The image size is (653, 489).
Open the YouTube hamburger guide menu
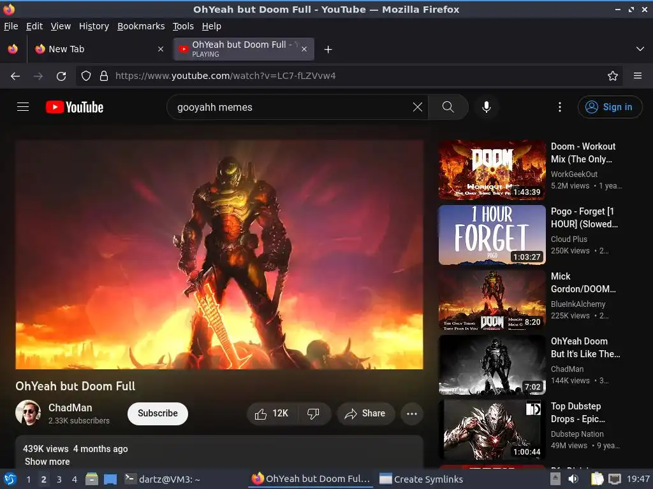[23, 107]
